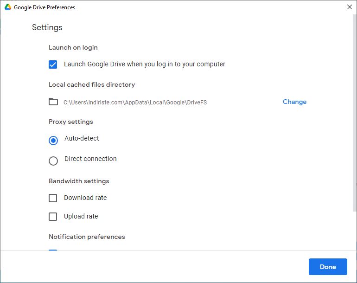357x283 pixels.
Task: Uncheck Launch Google Drive on login checkbox
Action: tap(53, 64)
